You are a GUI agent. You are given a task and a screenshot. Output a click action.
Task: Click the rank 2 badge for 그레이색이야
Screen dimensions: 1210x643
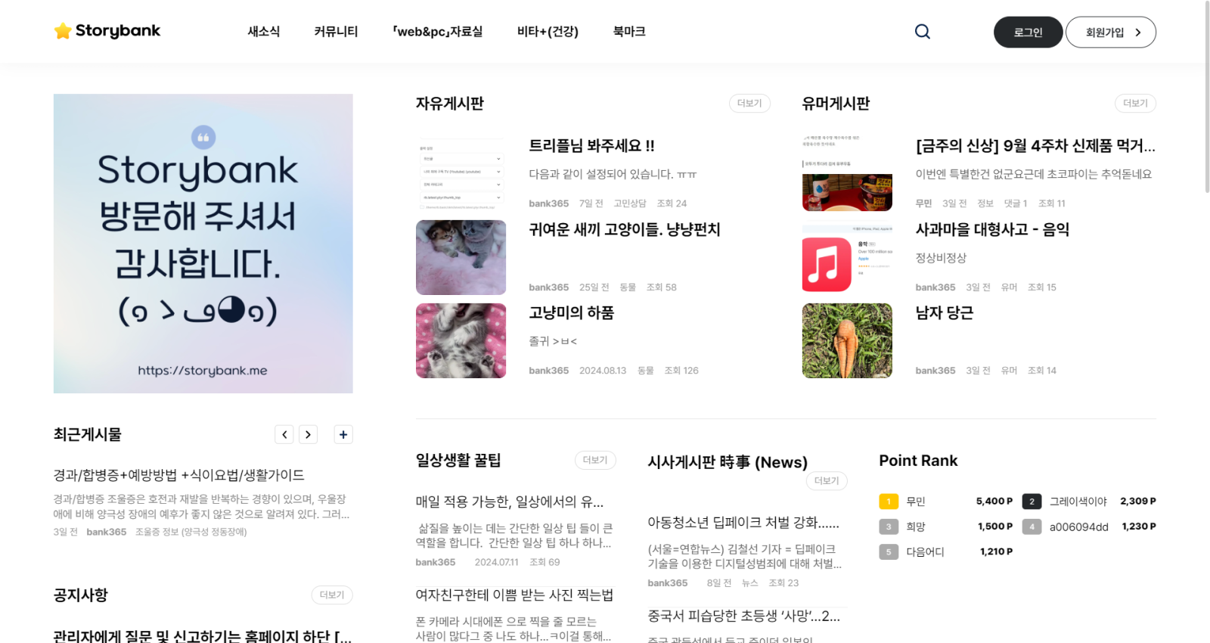pos(1032,502)
